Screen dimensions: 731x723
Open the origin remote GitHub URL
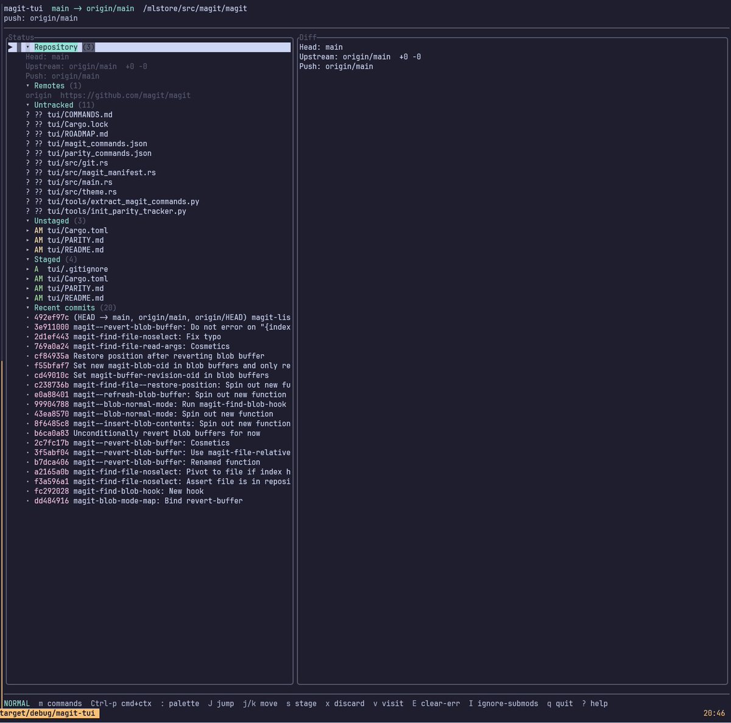(x=125, y=96)
